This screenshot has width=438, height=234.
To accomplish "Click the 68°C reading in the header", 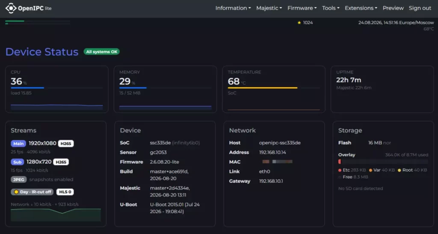I will pos(429,29).
